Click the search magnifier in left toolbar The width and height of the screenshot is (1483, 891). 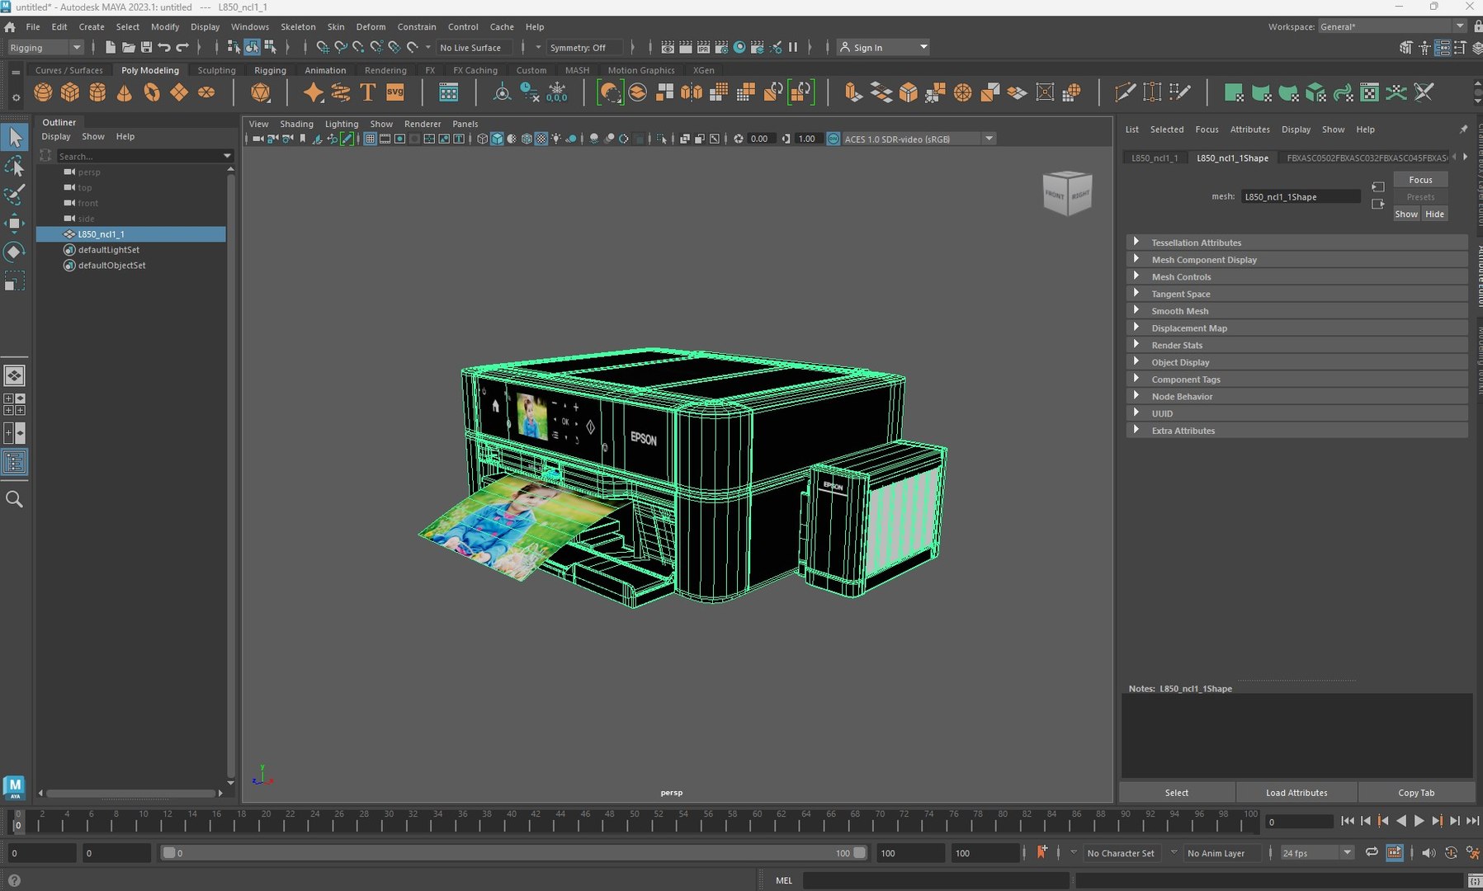point(14,499)
